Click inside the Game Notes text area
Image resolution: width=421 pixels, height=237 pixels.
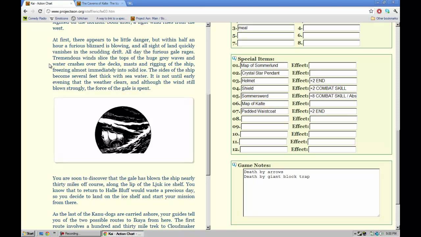(311, 193)
